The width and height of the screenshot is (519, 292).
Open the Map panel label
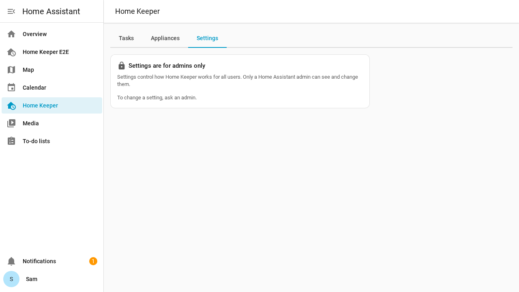tap(28, 70)
